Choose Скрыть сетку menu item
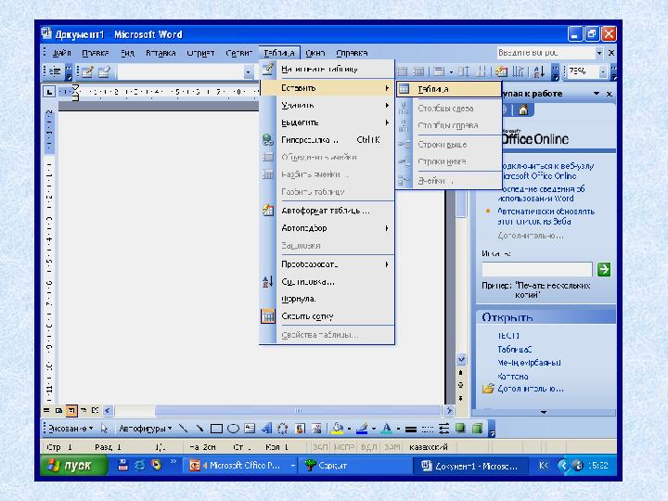The image size is (668, 501). [327, 316]
